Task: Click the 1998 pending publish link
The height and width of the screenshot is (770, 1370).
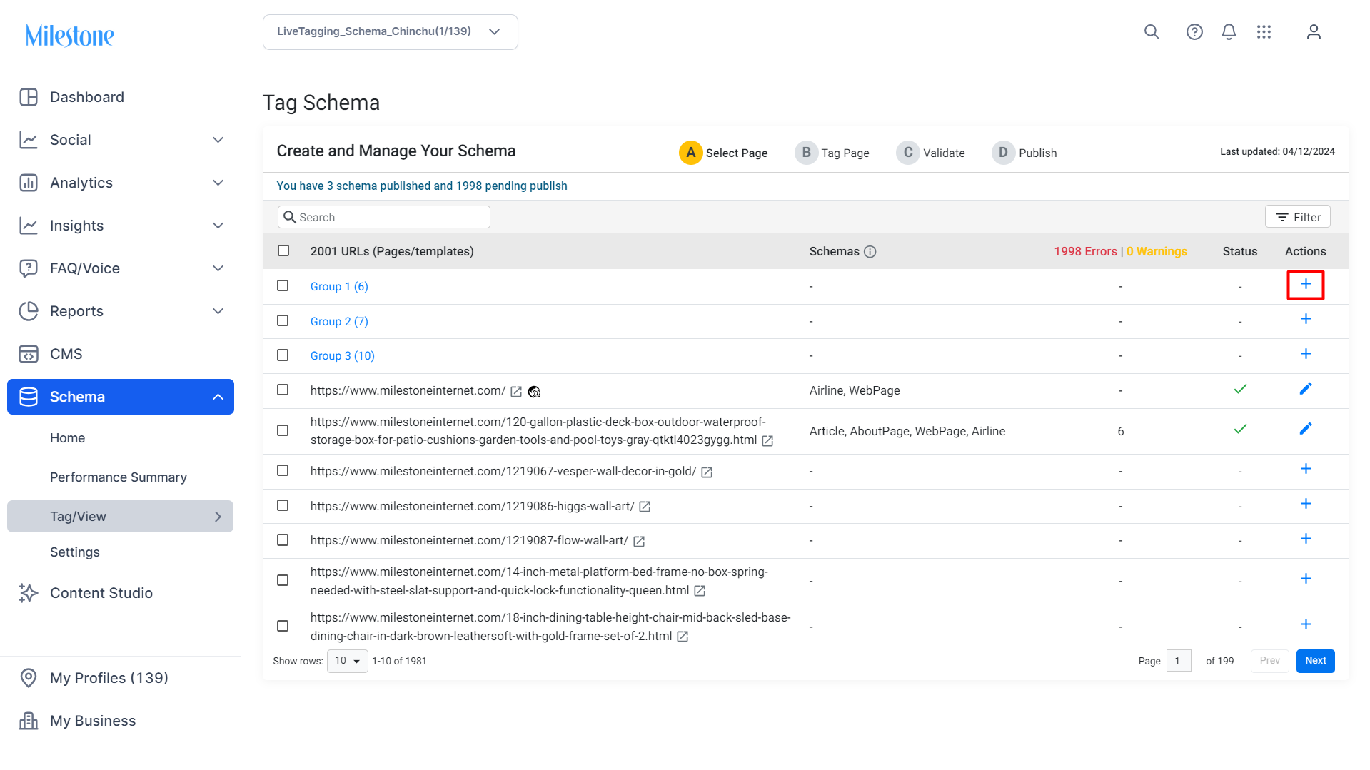Action: 469,186
